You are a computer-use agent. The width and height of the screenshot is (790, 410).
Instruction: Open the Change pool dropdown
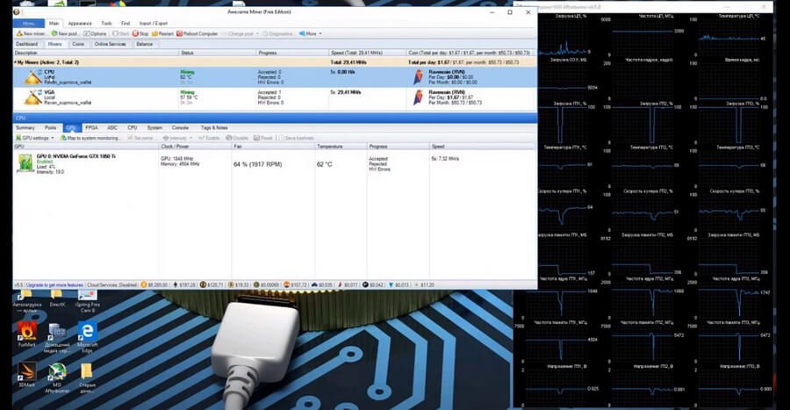241,33
